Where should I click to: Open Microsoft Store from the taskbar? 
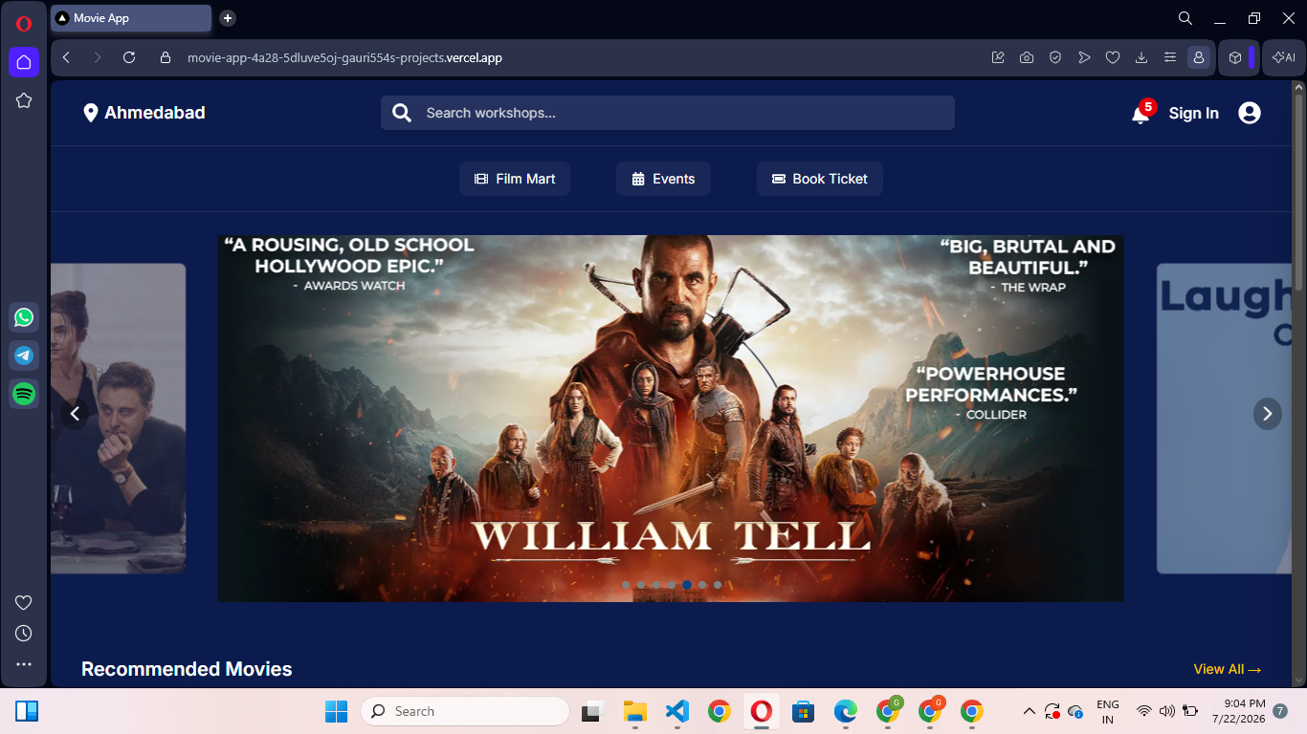[804, 711]
